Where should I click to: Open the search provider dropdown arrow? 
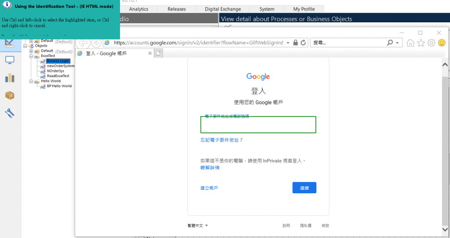point(397,43)
